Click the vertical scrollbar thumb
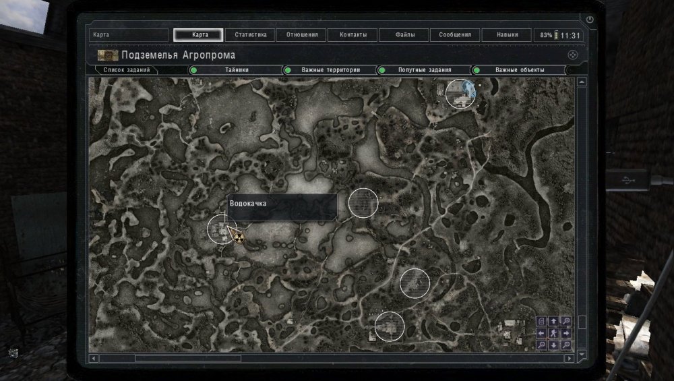674x381 pixels. 582,322
